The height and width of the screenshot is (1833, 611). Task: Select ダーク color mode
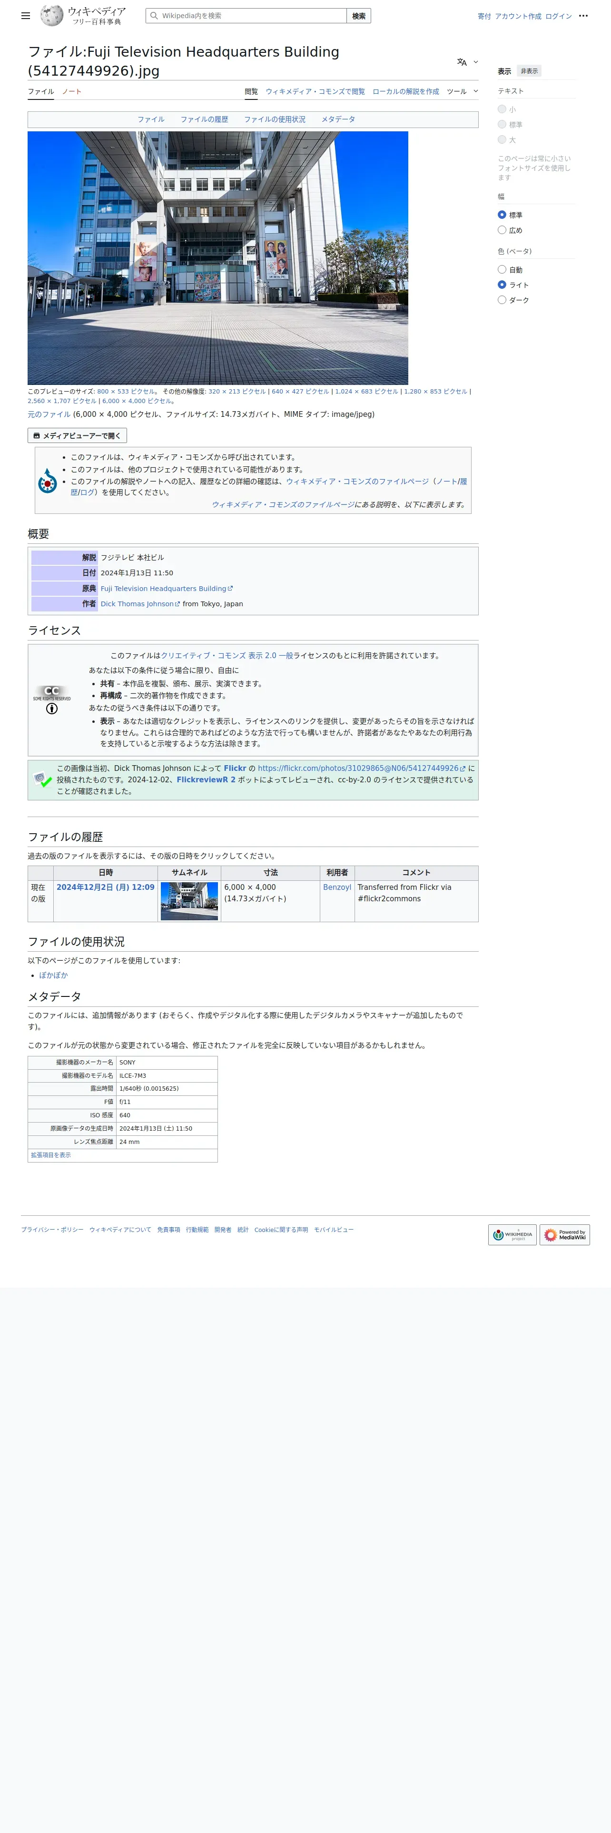coord(502,300)
